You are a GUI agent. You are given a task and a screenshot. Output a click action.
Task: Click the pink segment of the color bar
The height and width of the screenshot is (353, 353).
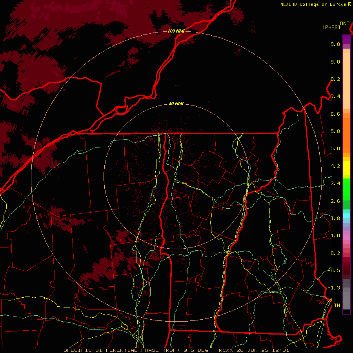[x=346, y=238]
